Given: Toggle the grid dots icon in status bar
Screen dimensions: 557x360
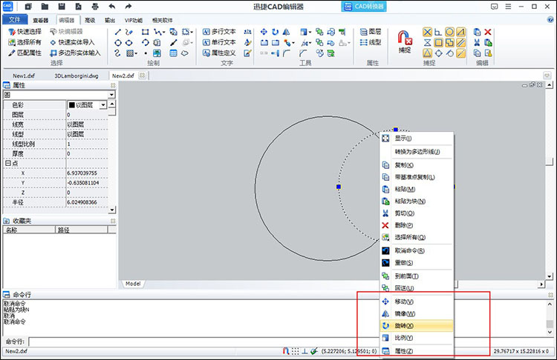Looking at the screenshot, I should click(295, 351).
